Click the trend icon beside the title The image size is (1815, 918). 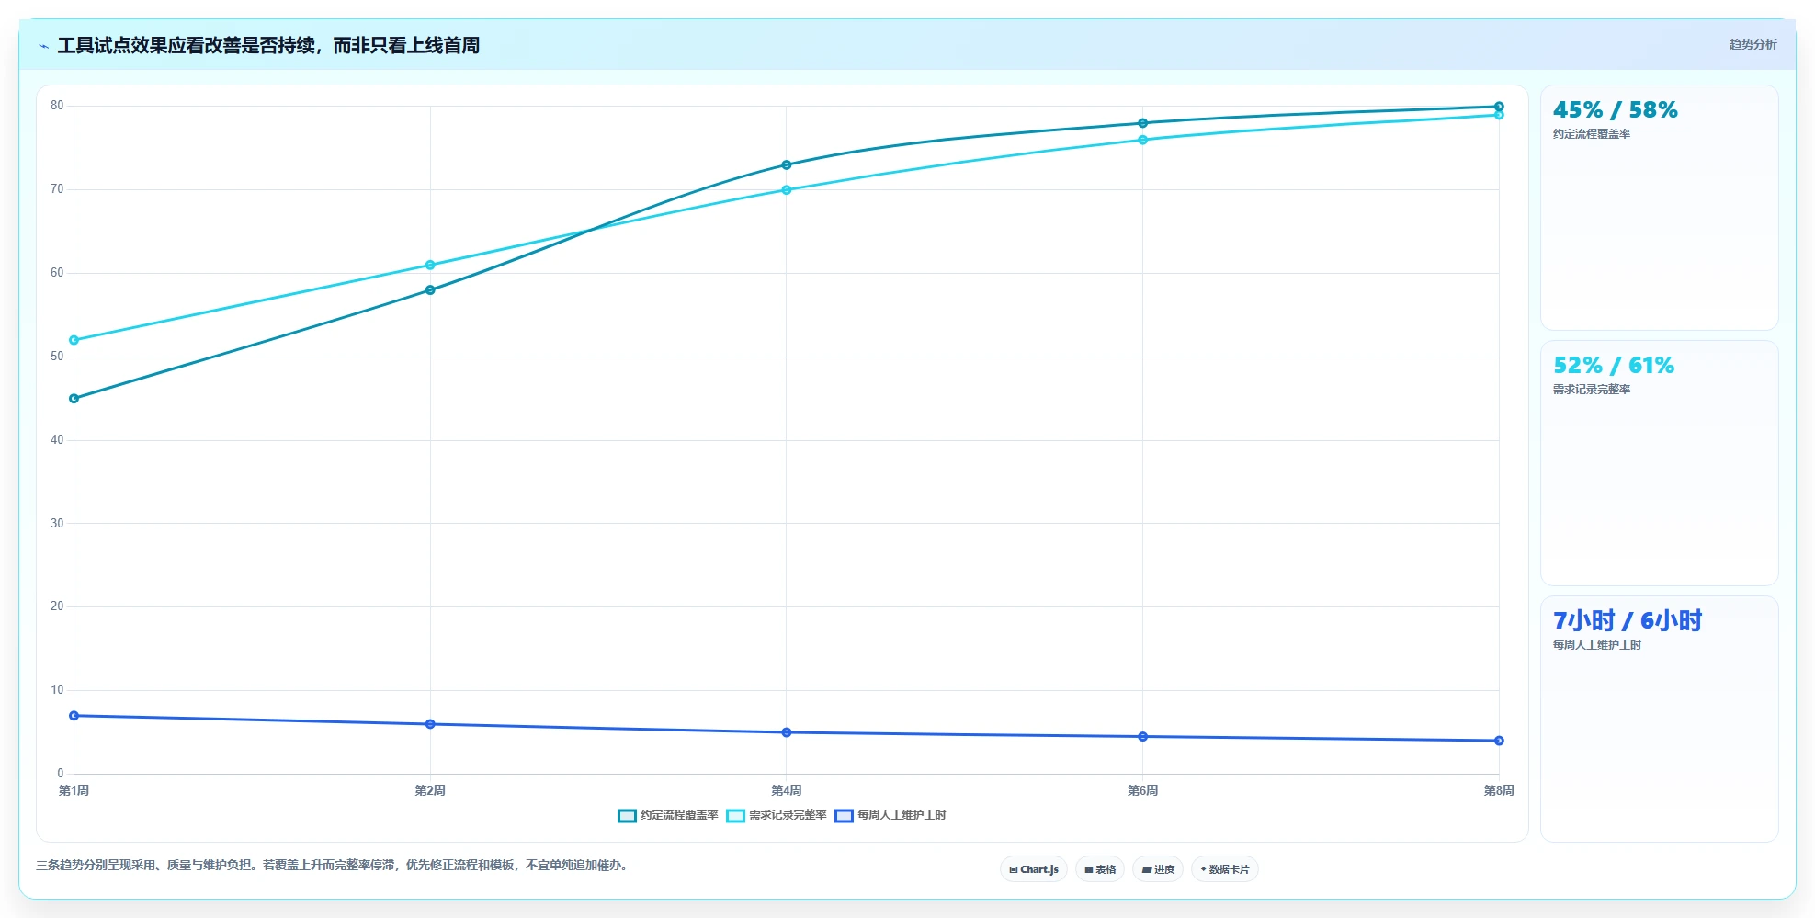(x=43, y=46)
